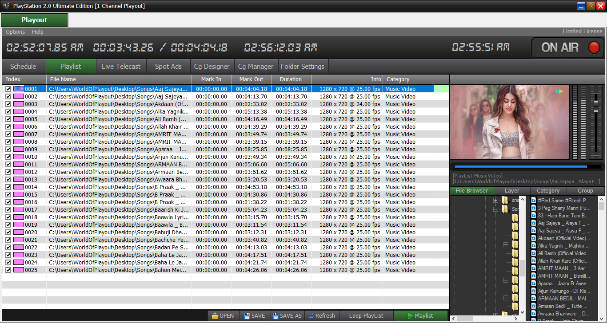Disable the checkbox for playlist item 0020
The height and width of the screenshot is (323, 607).
click(8, 232)
